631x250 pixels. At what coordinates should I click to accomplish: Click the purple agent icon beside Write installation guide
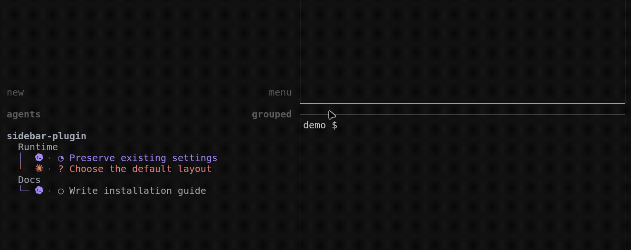pos(39,191)
